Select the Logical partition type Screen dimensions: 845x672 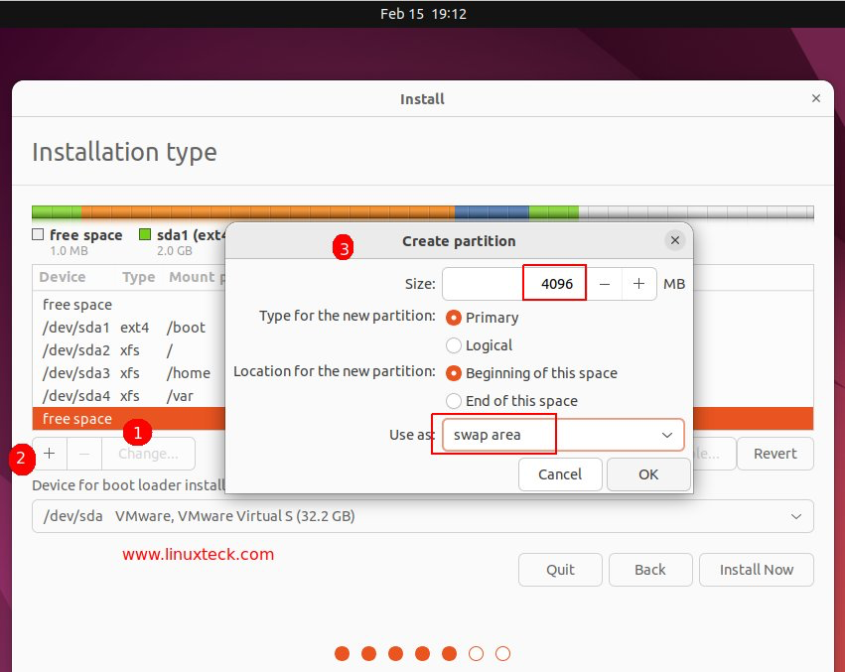[454, 345]
